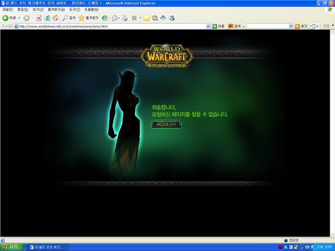Click the popup blocker counter icon

(x=314, y=26)
